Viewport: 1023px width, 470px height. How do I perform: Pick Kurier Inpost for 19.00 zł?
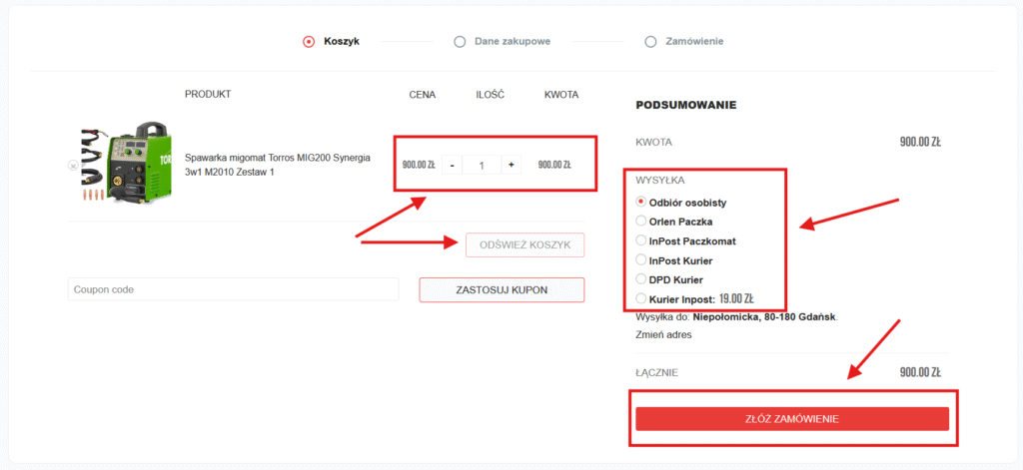tap(641, 298)
